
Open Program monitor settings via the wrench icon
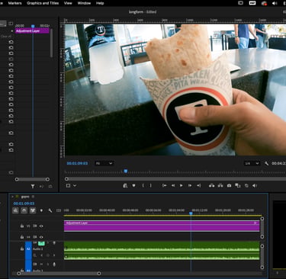(x=266, y=163)
